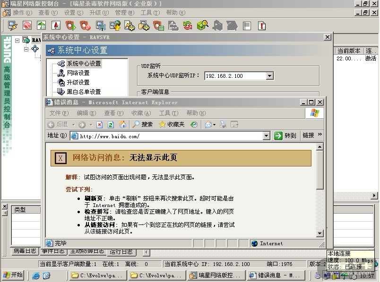
Task: Click the baseball glove with red stop icon
Action: [85, 25]
